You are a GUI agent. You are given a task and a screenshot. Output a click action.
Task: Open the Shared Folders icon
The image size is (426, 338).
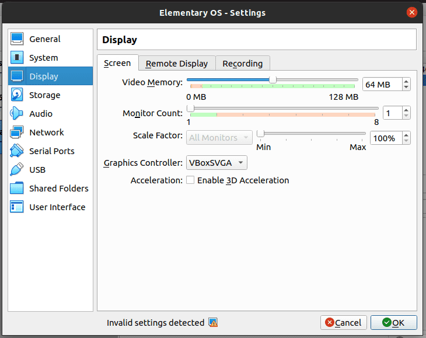tap(18, 189)
